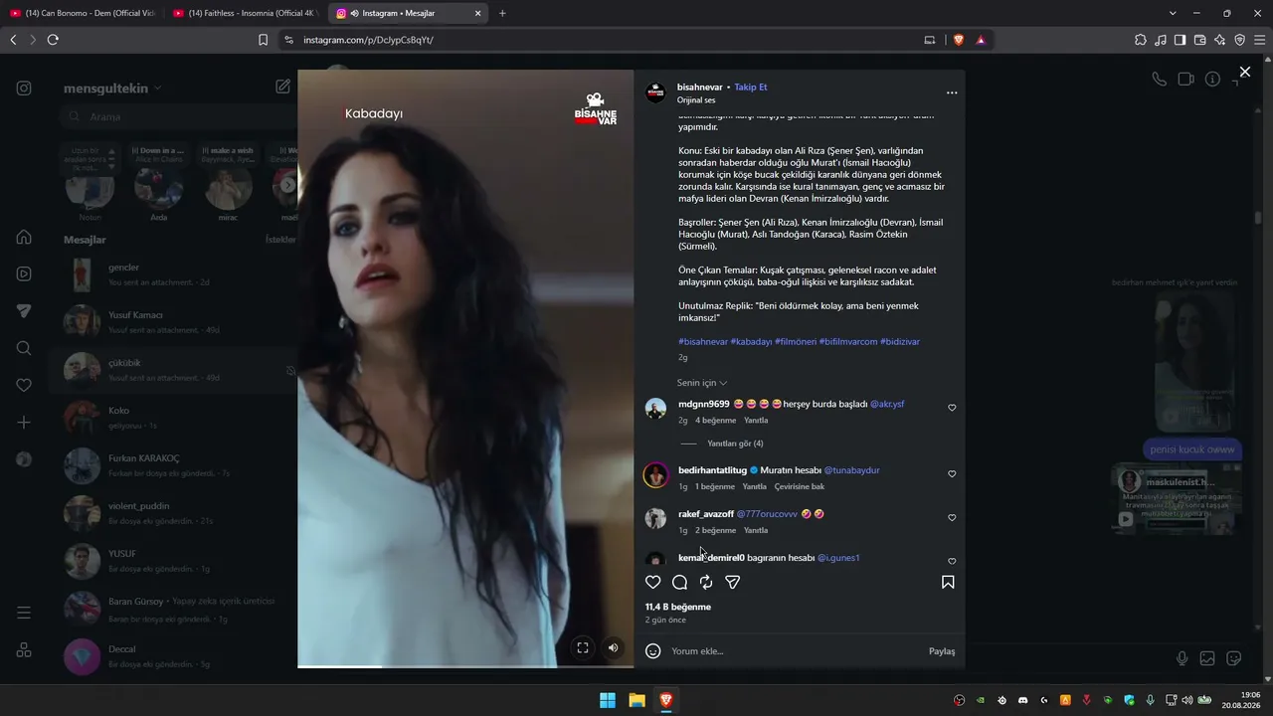The image size is (1273, 716).
Task: View message requests via İstekler
Action: point(280,240)
